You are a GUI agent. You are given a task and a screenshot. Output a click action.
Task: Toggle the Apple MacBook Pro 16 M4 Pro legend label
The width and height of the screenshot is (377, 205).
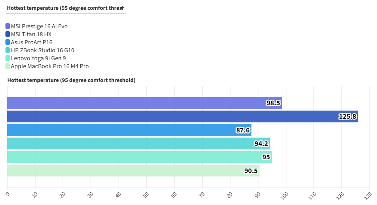coord(50,66)
